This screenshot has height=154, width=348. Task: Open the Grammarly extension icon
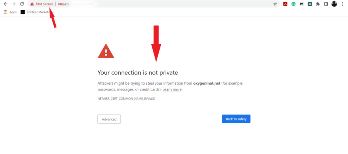(293, 4)
